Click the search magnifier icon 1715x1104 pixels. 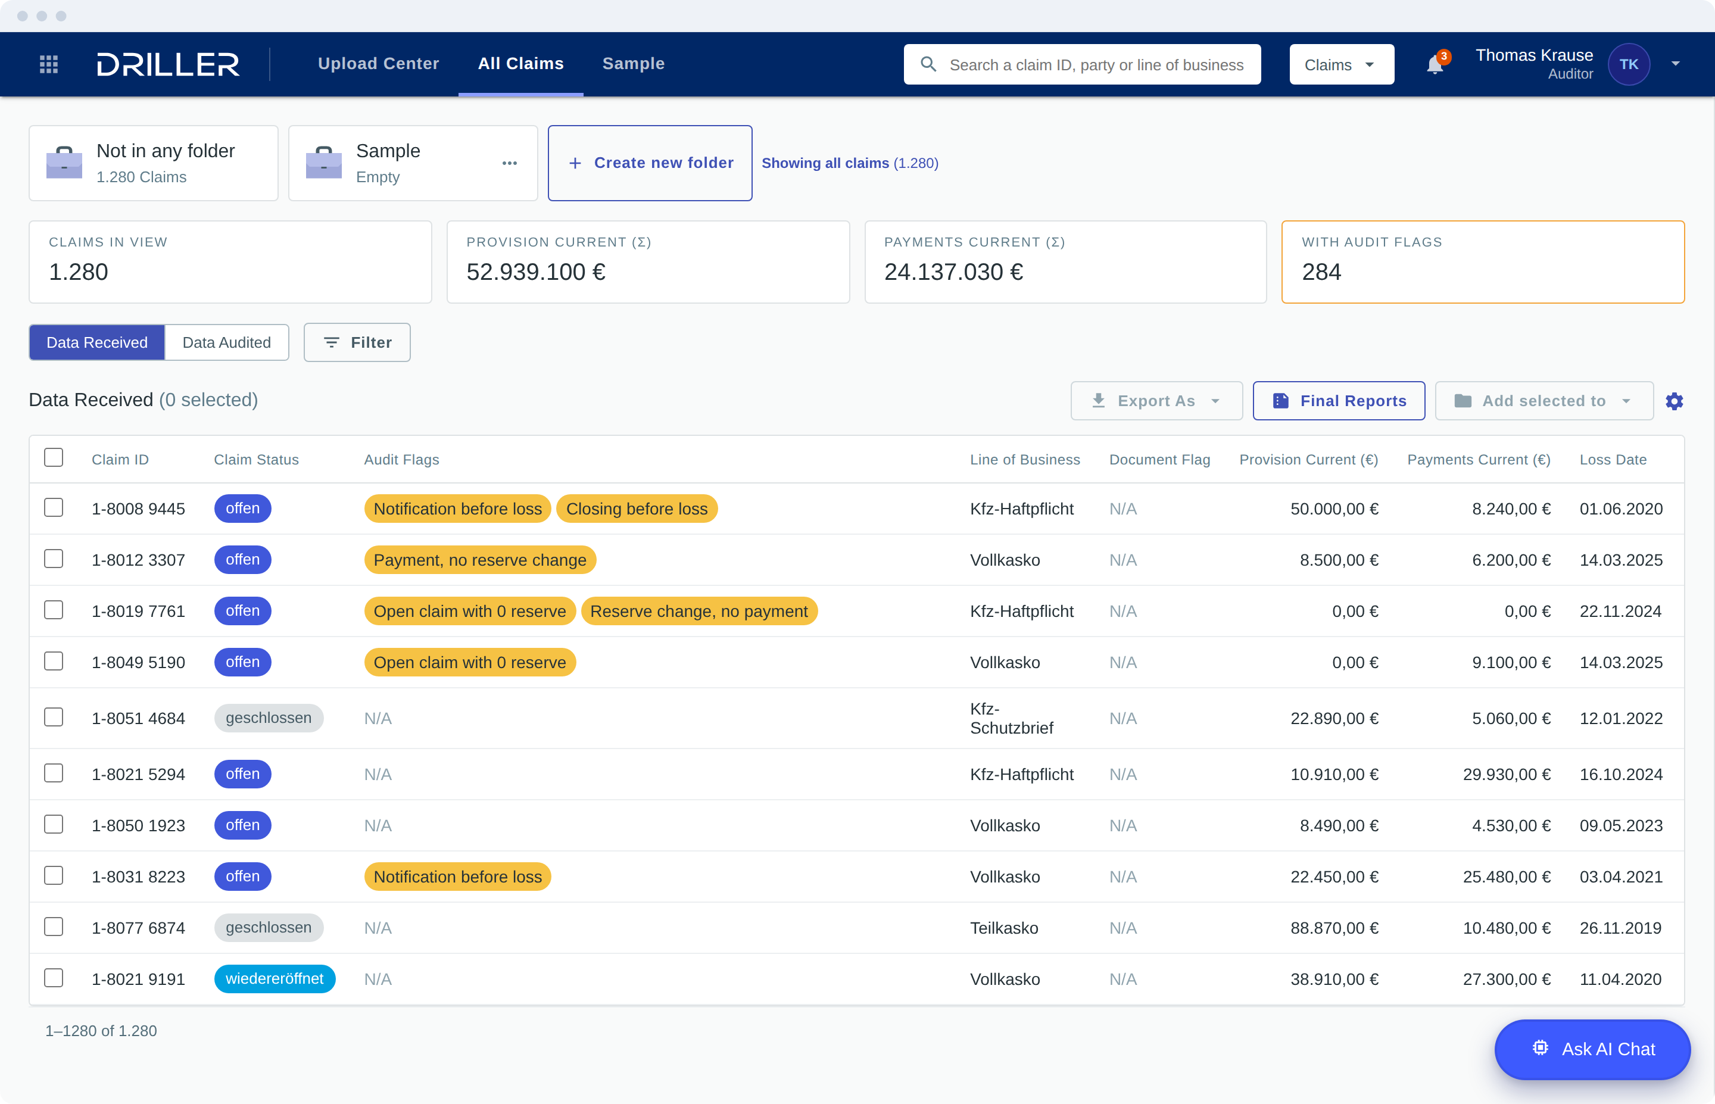(928, 64)
